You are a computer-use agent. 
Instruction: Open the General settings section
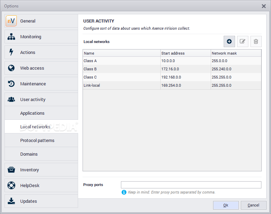[x=41, y=21]
